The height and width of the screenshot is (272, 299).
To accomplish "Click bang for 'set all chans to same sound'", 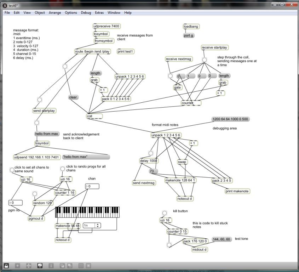I will point(12,170).
